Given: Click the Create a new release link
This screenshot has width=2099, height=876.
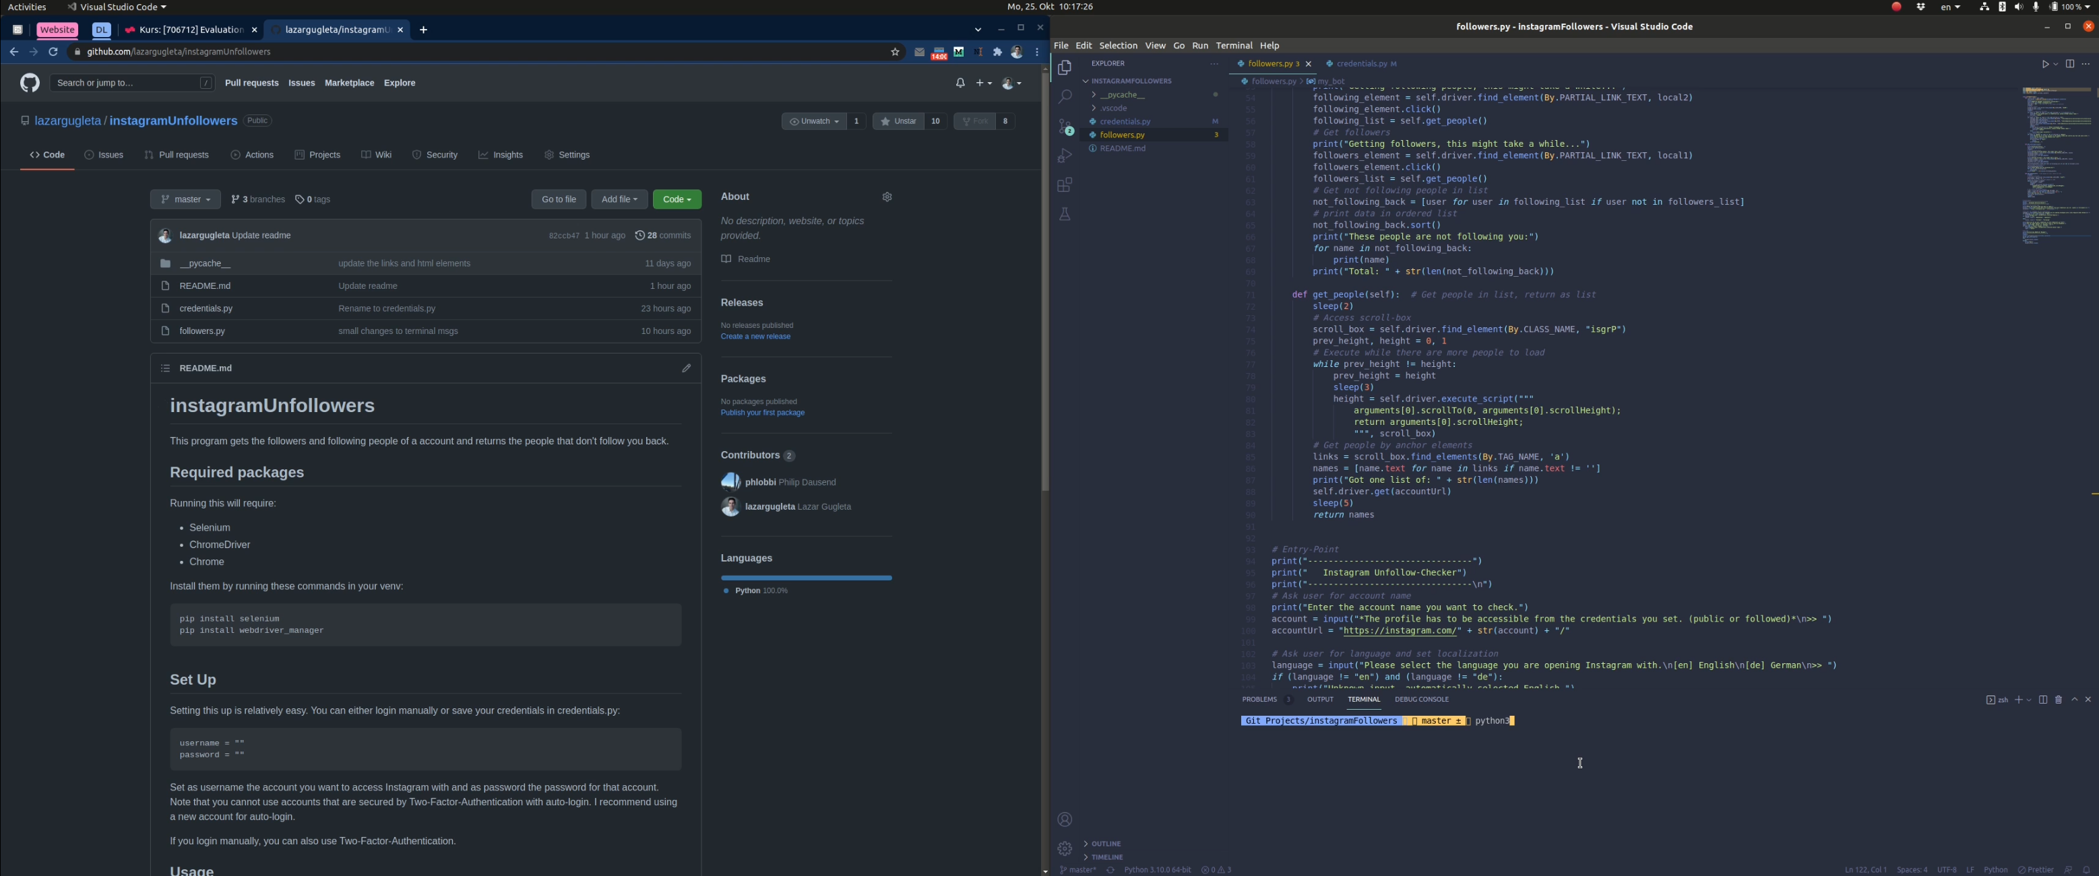Looking at the screenshot, I should [x=755, y=337].
